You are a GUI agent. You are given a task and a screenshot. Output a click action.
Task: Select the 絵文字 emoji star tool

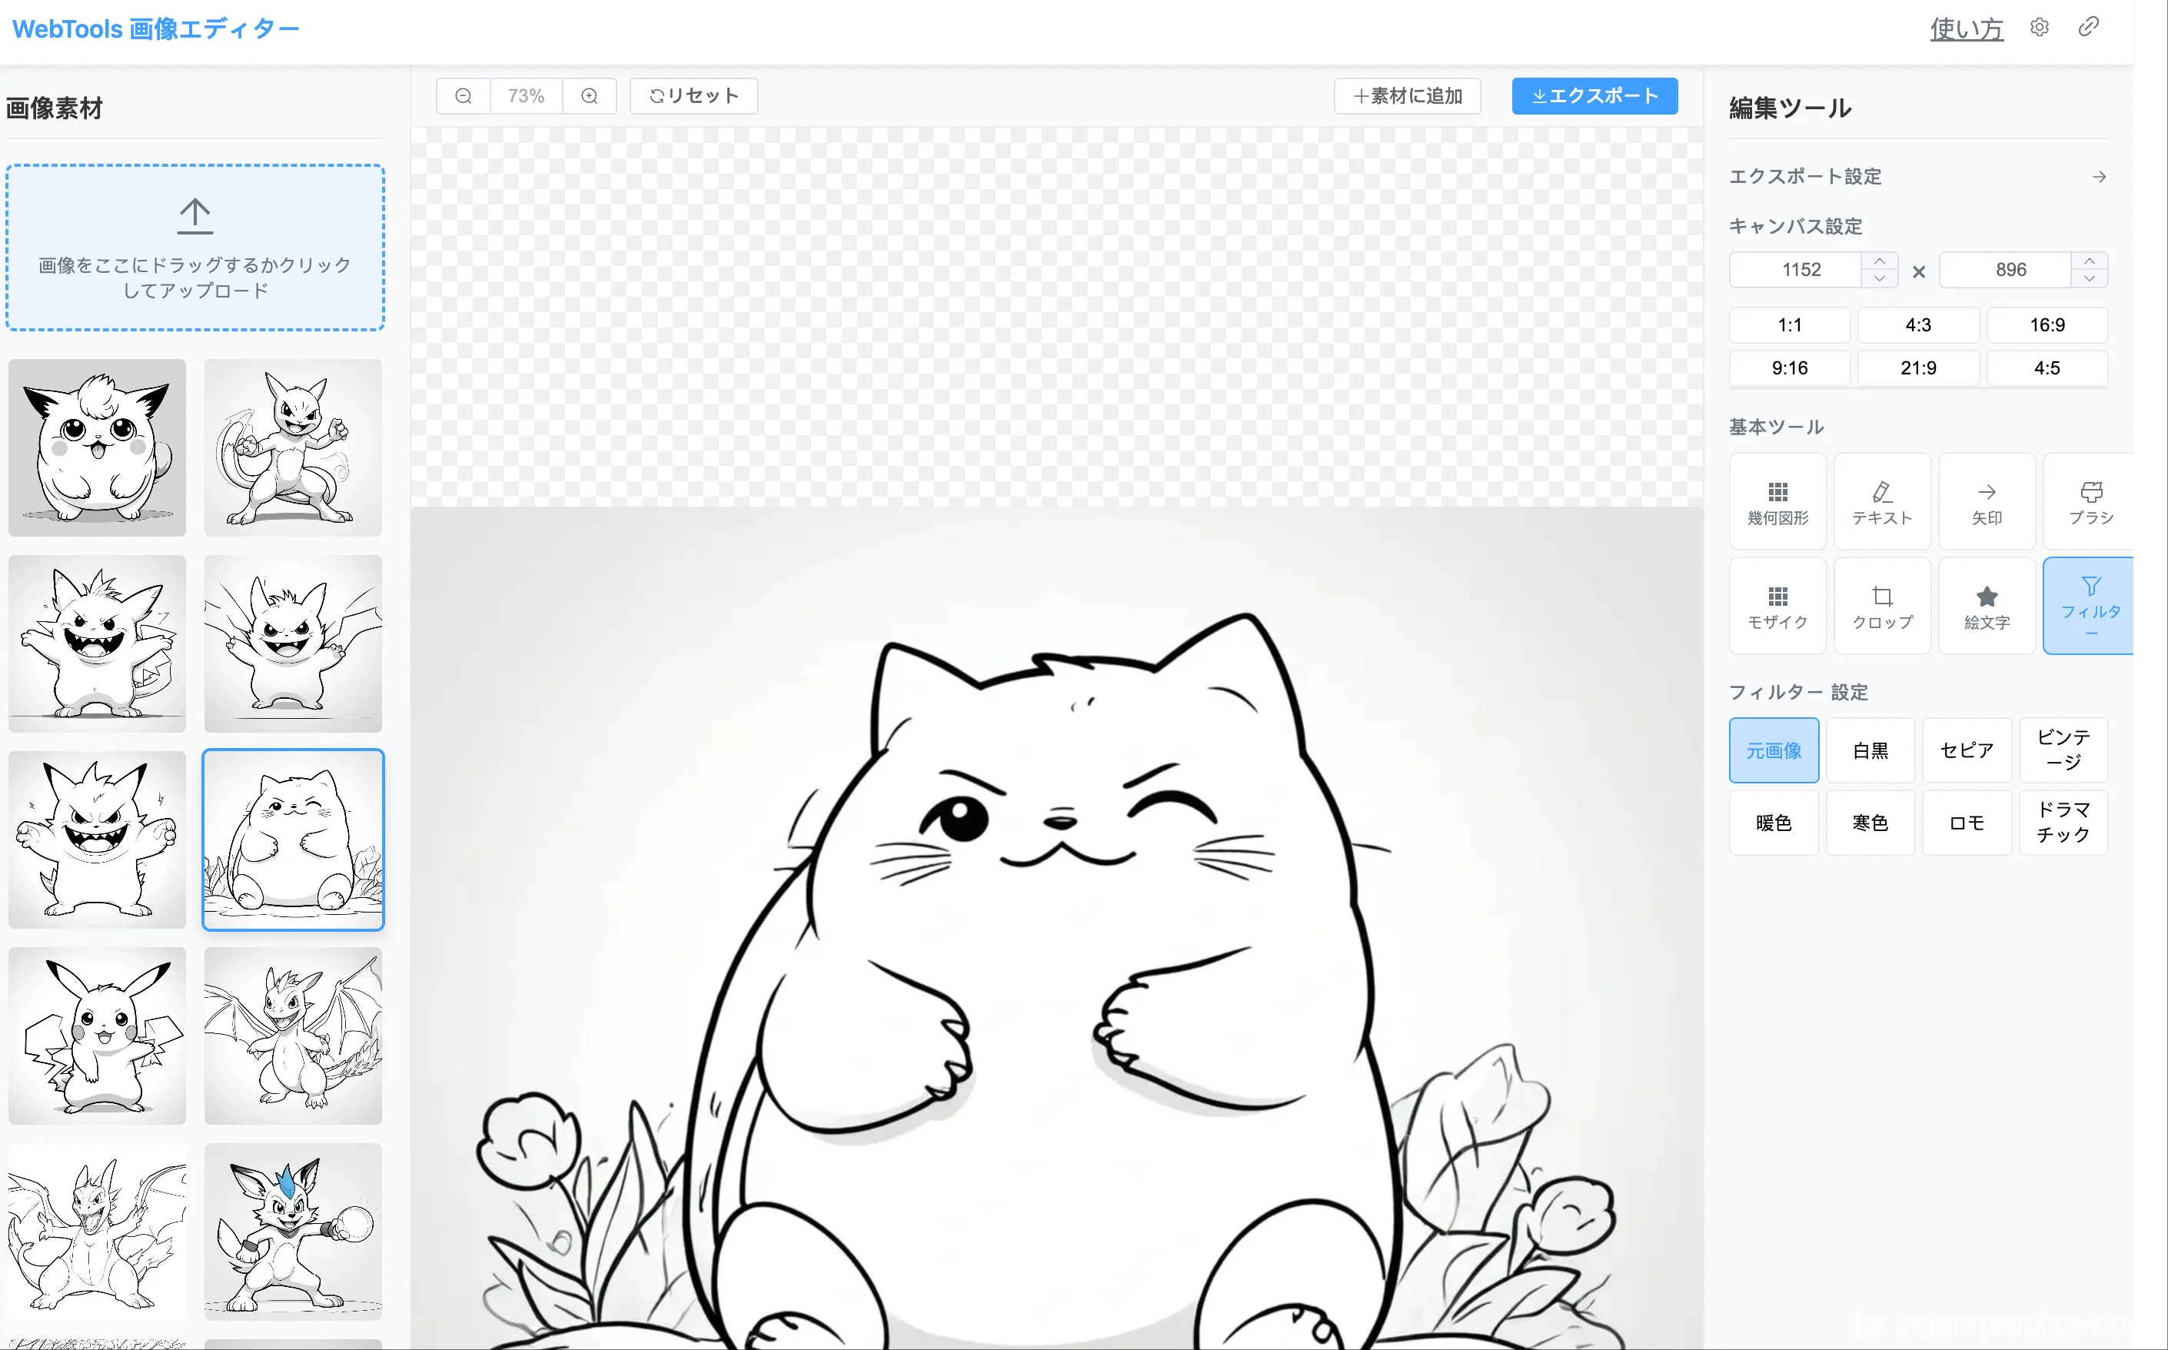(x=1987, y=607)
